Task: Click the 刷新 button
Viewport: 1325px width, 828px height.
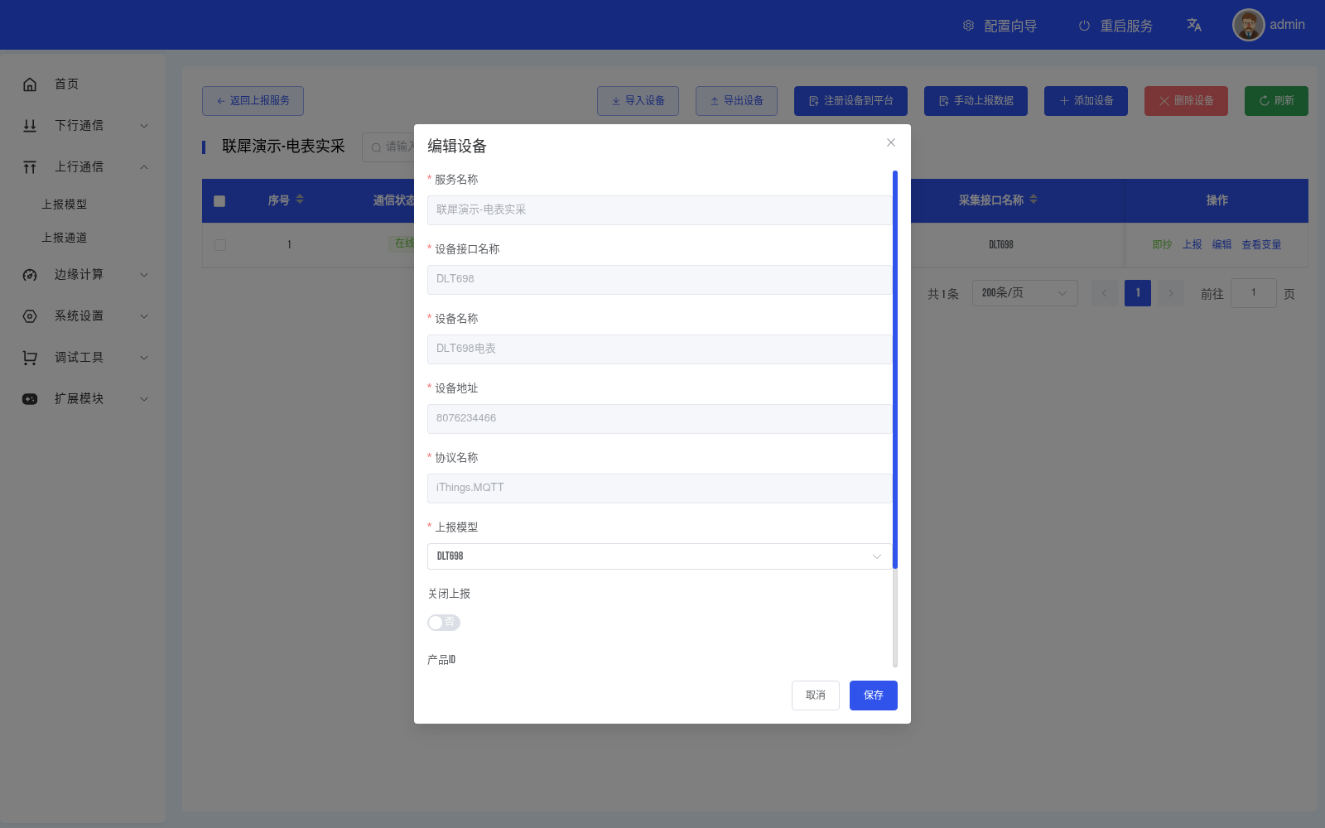Action: pyautogui.click(x=1276, y=101)
